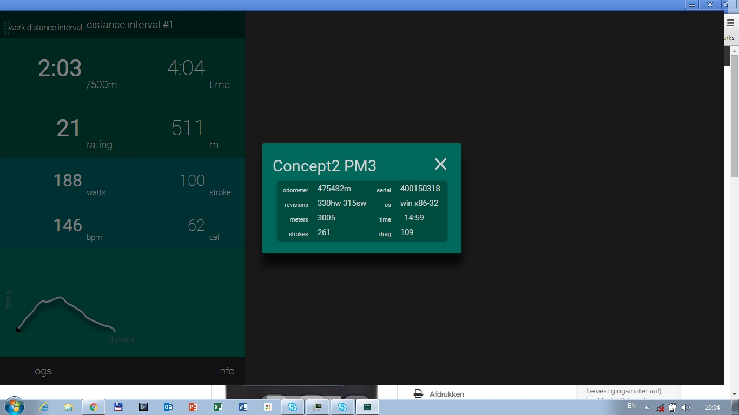Open PowerPoint from the taskbar

[193, 407]
